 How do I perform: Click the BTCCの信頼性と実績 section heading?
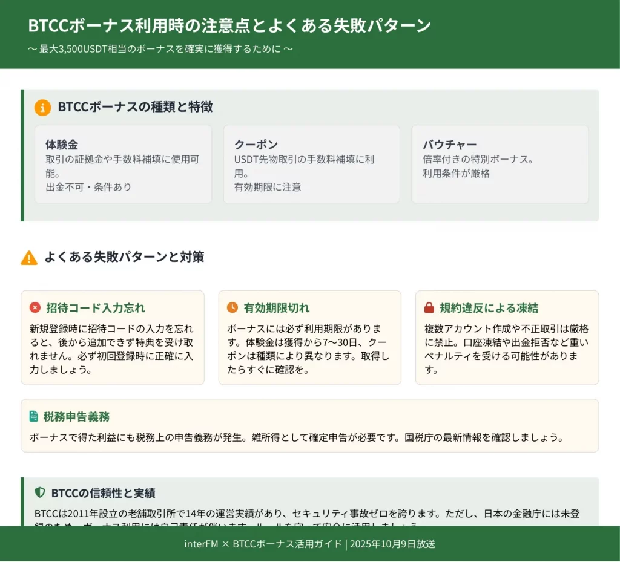pyautogui.click(x=103, y=493)
